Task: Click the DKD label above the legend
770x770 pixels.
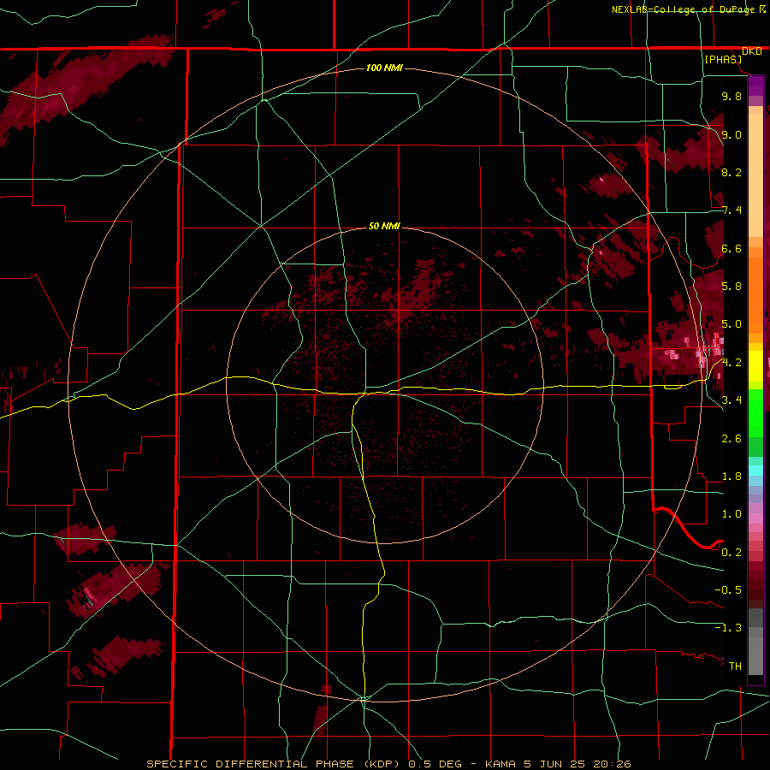Action: 752,51
